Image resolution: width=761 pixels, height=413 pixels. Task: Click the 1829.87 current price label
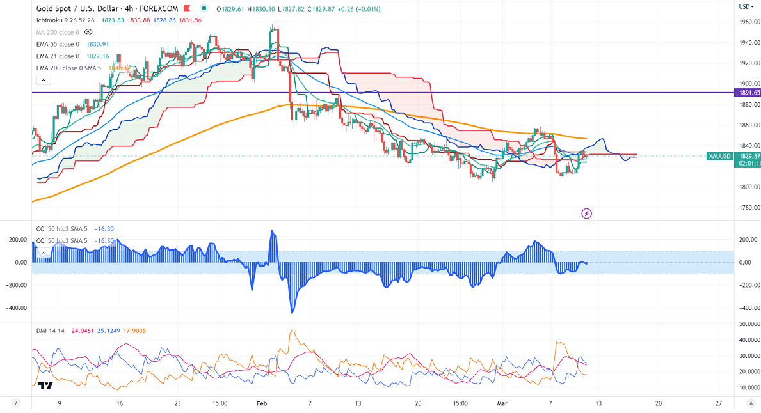[x=748, y=156]
